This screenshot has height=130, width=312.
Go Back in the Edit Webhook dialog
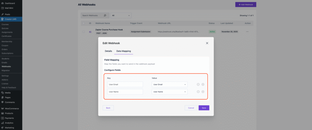108,108
